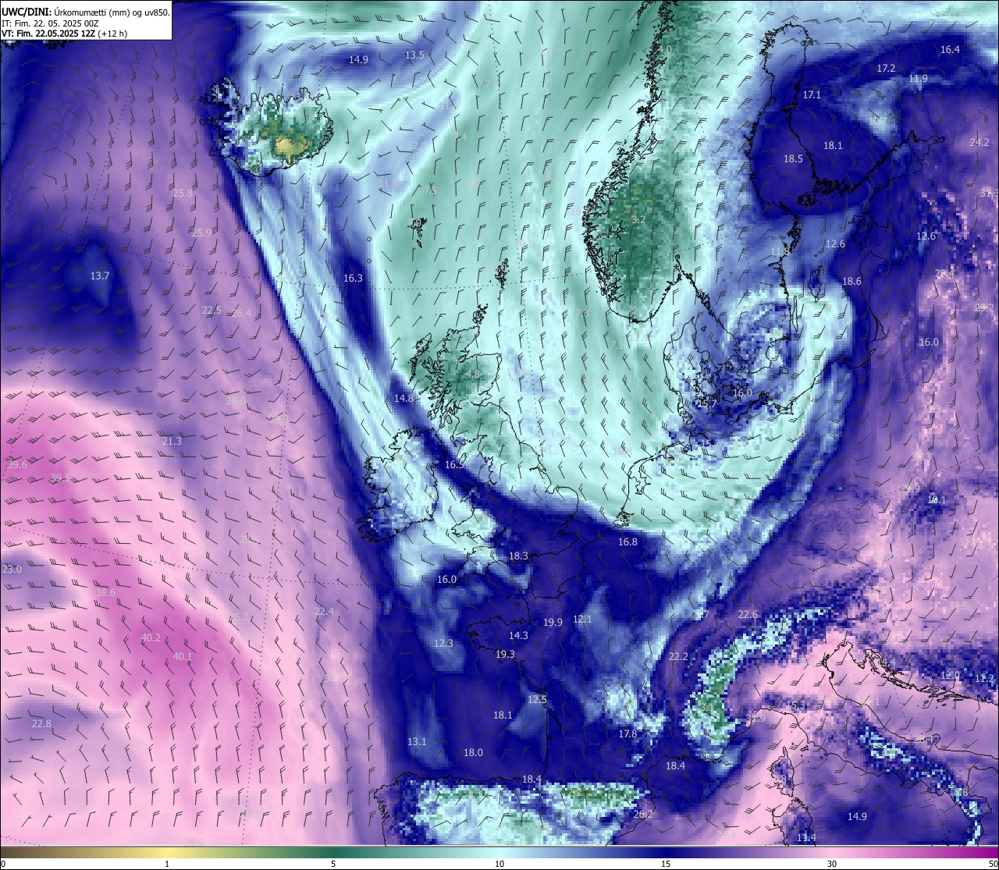Screen dimensions: 999x870
Task: Click the 25.8 value label
Action: (183, 194)
